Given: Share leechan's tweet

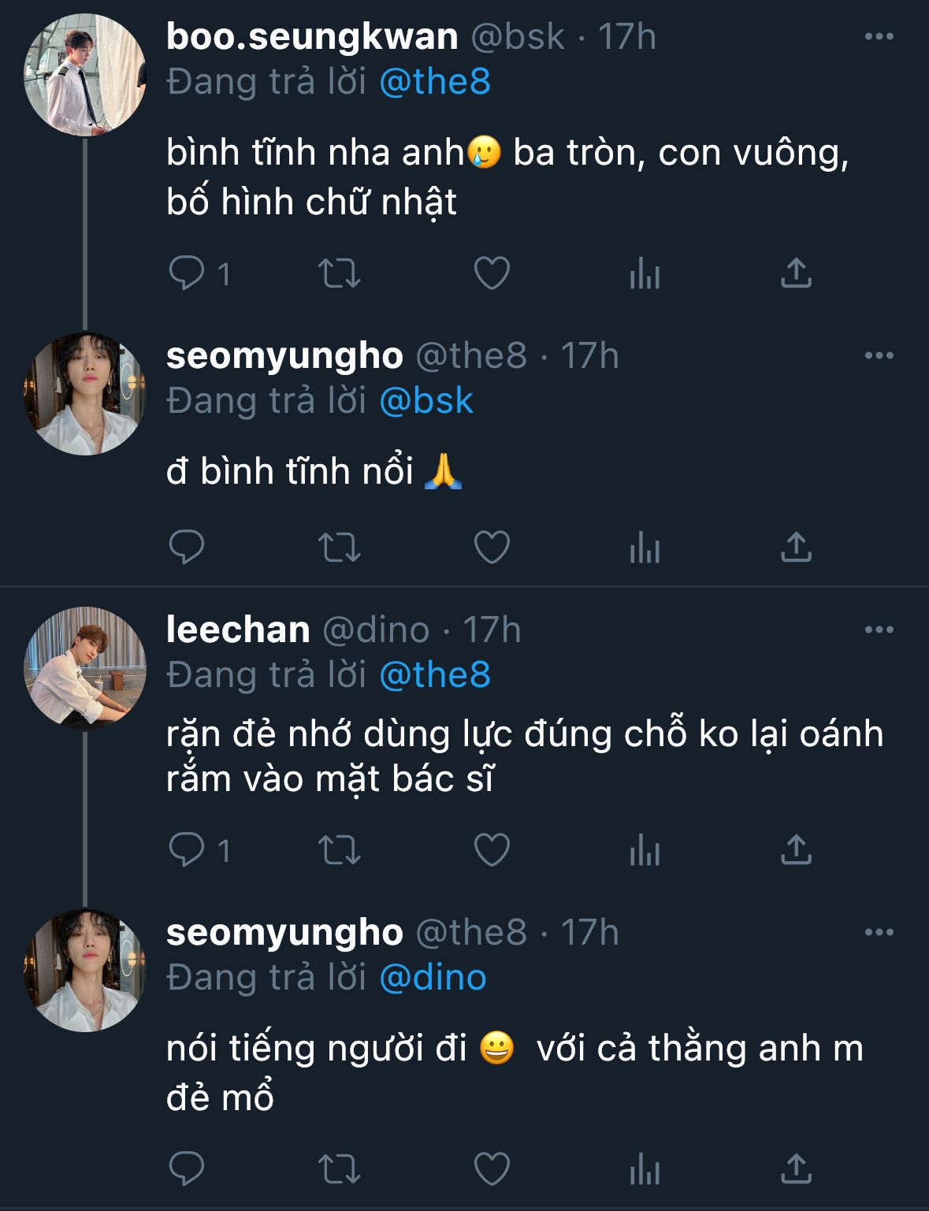Looking at the screenshot, I should coord(796,849).
